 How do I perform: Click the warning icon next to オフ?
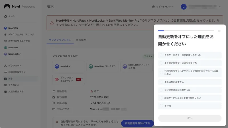[x=91, y=91]
